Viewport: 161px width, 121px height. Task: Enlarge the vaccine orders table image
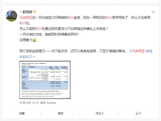[45, 80]
